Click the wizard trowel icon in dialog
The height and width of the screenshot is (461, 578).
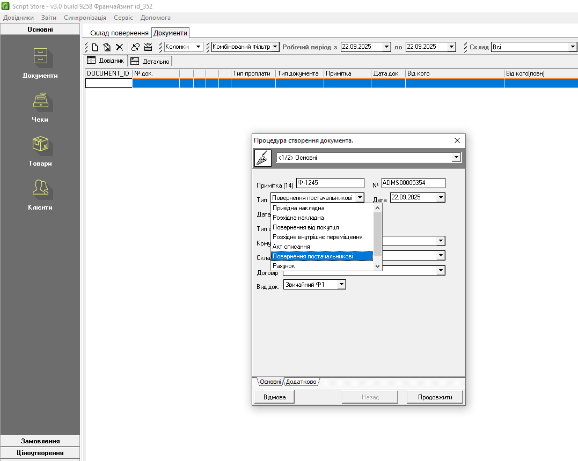pos(262,158)
